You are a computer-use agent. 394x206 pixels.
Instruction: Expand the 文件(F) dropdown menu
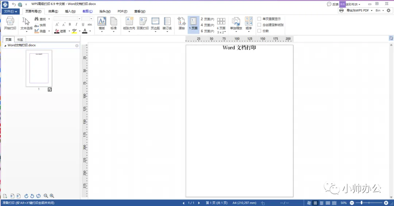(x=11, y=11)
